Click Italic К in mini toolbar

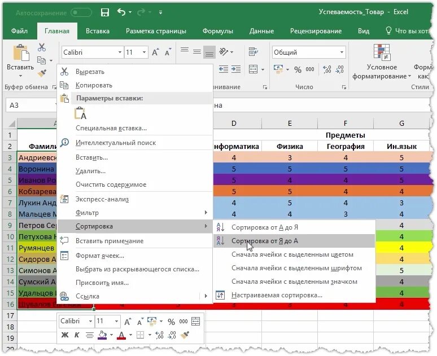pyautogui.click(x=77, y=335)
